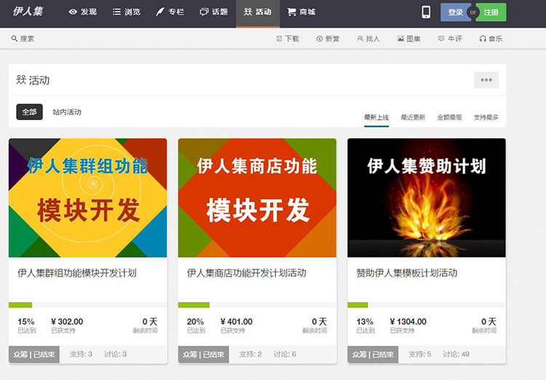The image size is (546, 380).
Task: Open 赞助伊人集模板计划活动 title
Action: tap(407, 273)
